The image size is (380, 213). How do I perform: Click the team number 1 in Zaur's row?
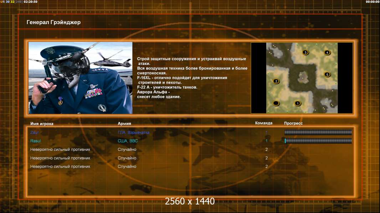266,132
